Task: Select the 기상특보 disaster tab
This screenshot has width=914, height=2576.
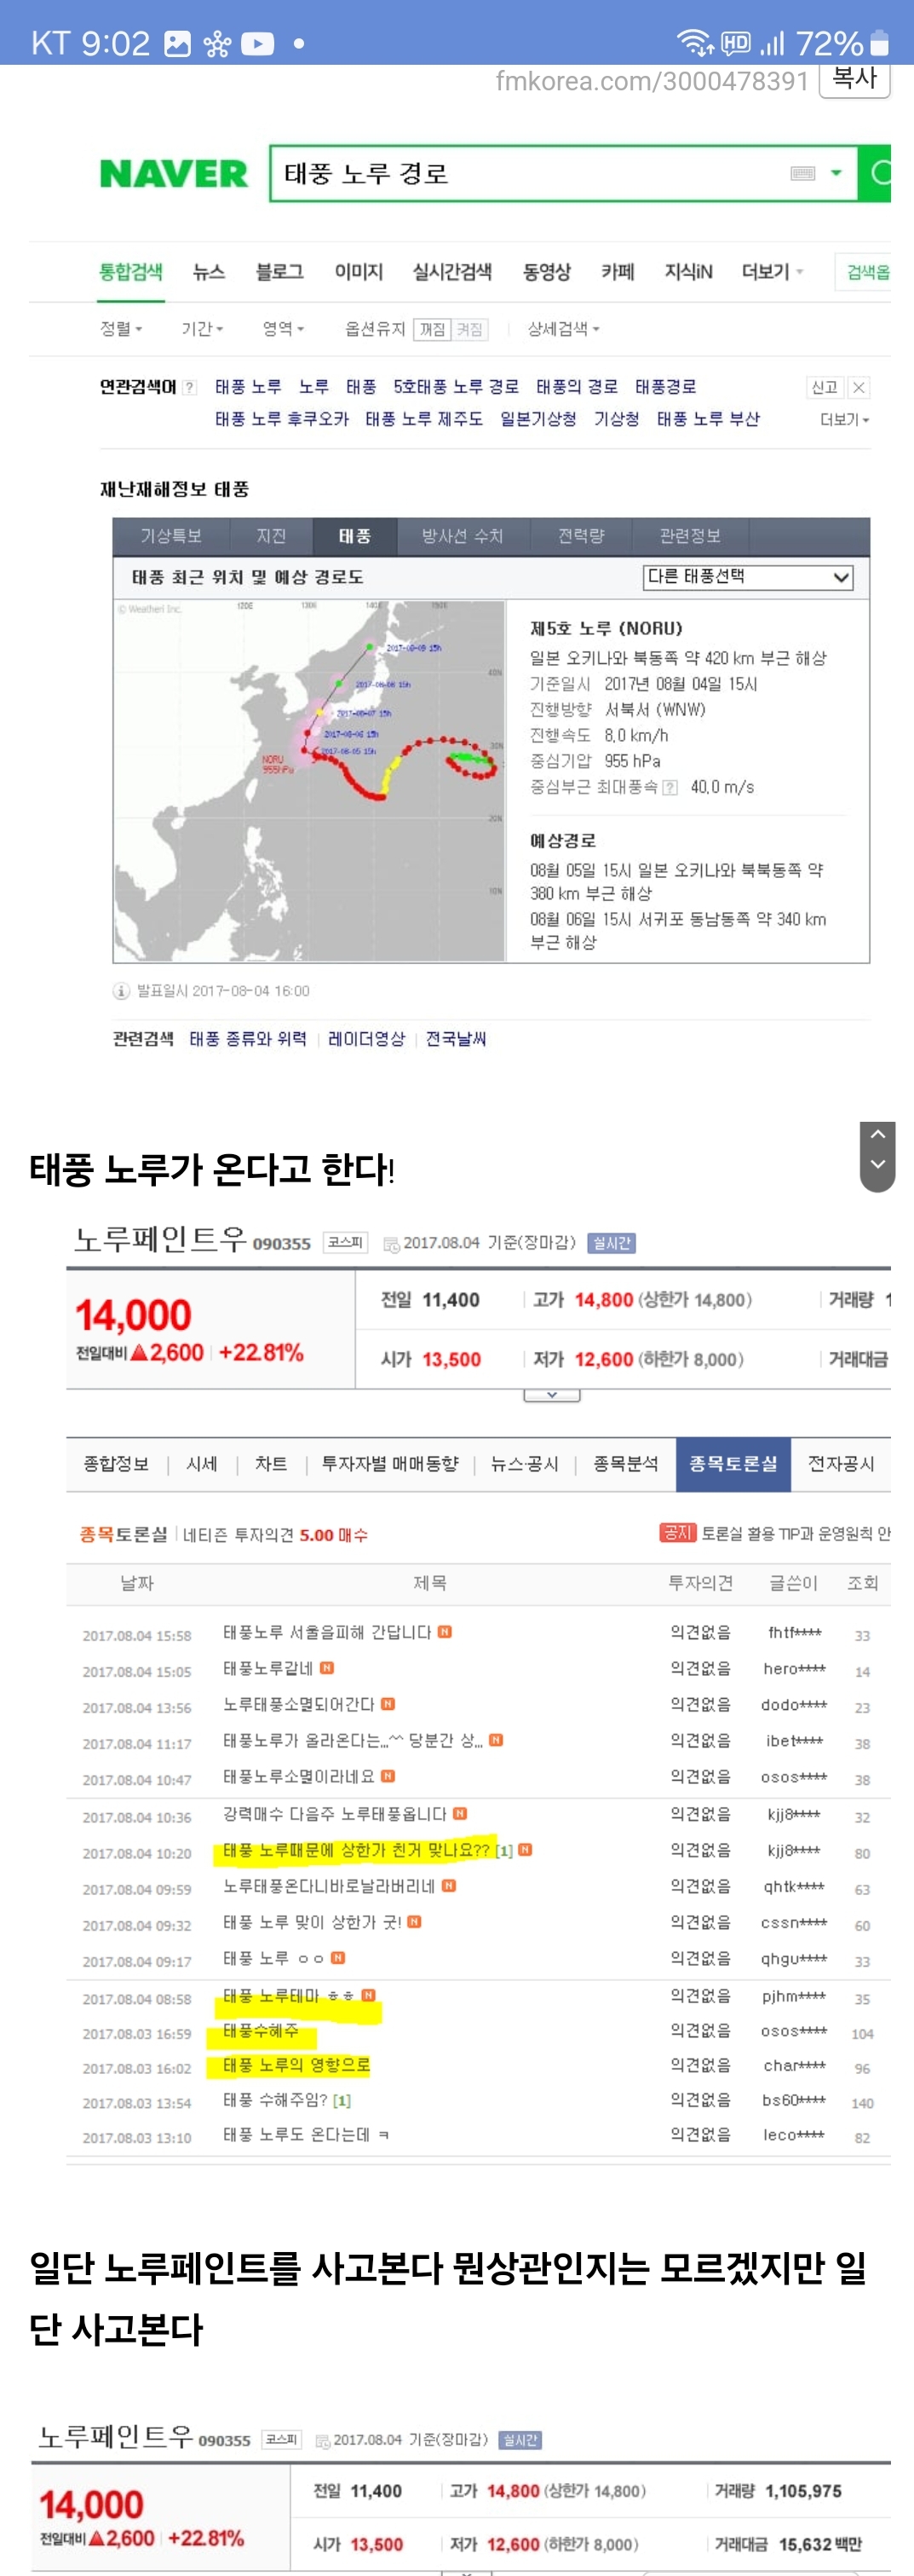Action: click(171, 537)
